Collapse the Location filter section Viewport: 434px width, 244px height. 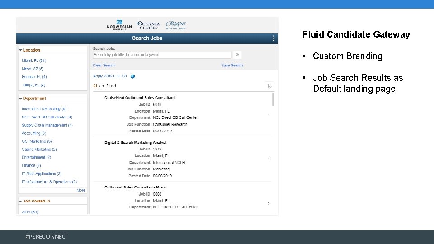point(20,50)
